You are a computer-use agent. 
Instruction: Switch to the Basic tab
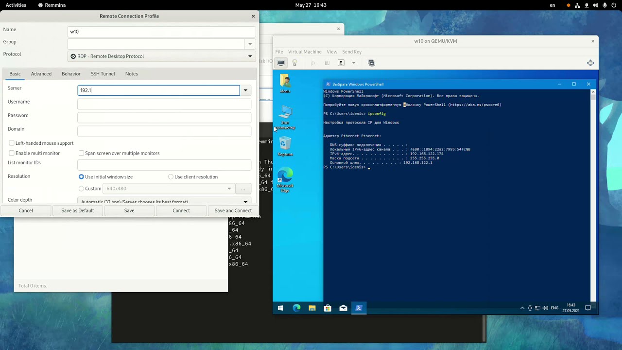coord(15,74)
